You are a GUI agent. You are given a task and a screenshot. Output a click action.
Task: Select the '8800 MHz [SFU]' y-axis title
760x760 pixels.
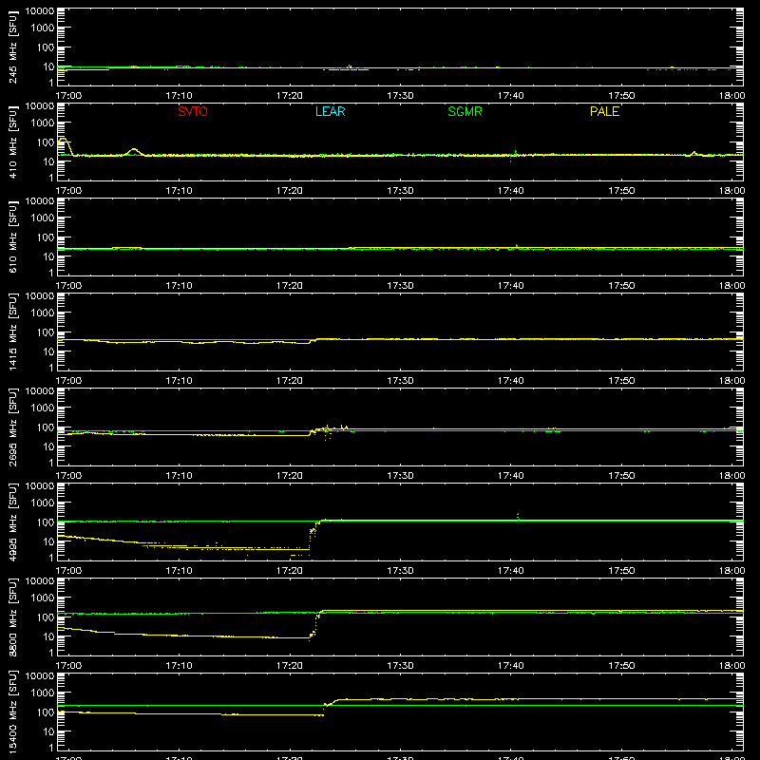(x=12, y=617)
